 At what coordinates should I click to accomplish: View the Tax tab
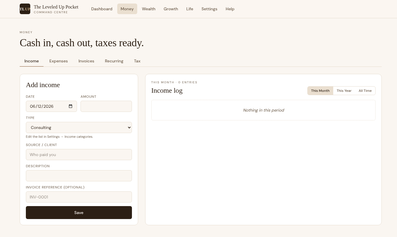[x=137, y=61]
